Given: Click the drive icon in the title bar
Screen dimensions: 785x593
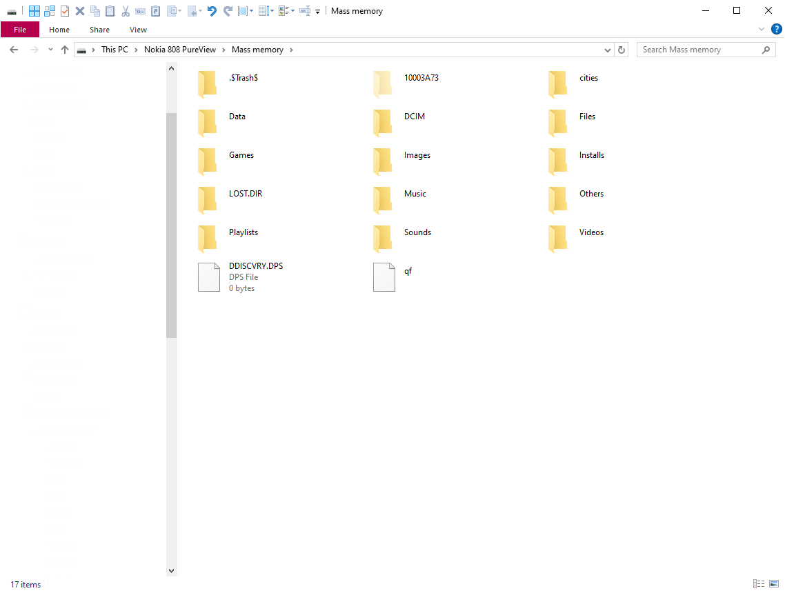Looking at the screenshot, I should [x=12, y=12].
